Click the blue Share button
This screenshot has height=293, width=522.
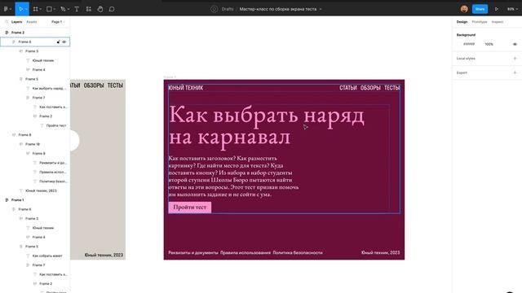tap(480, 9)
